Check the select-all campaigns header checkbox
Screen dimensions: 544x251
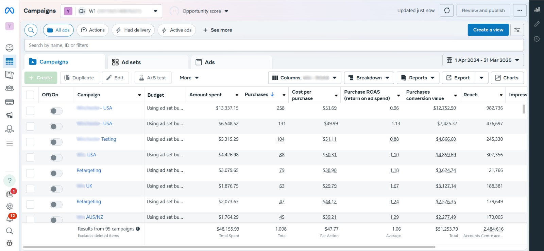(x=30, y=95)
